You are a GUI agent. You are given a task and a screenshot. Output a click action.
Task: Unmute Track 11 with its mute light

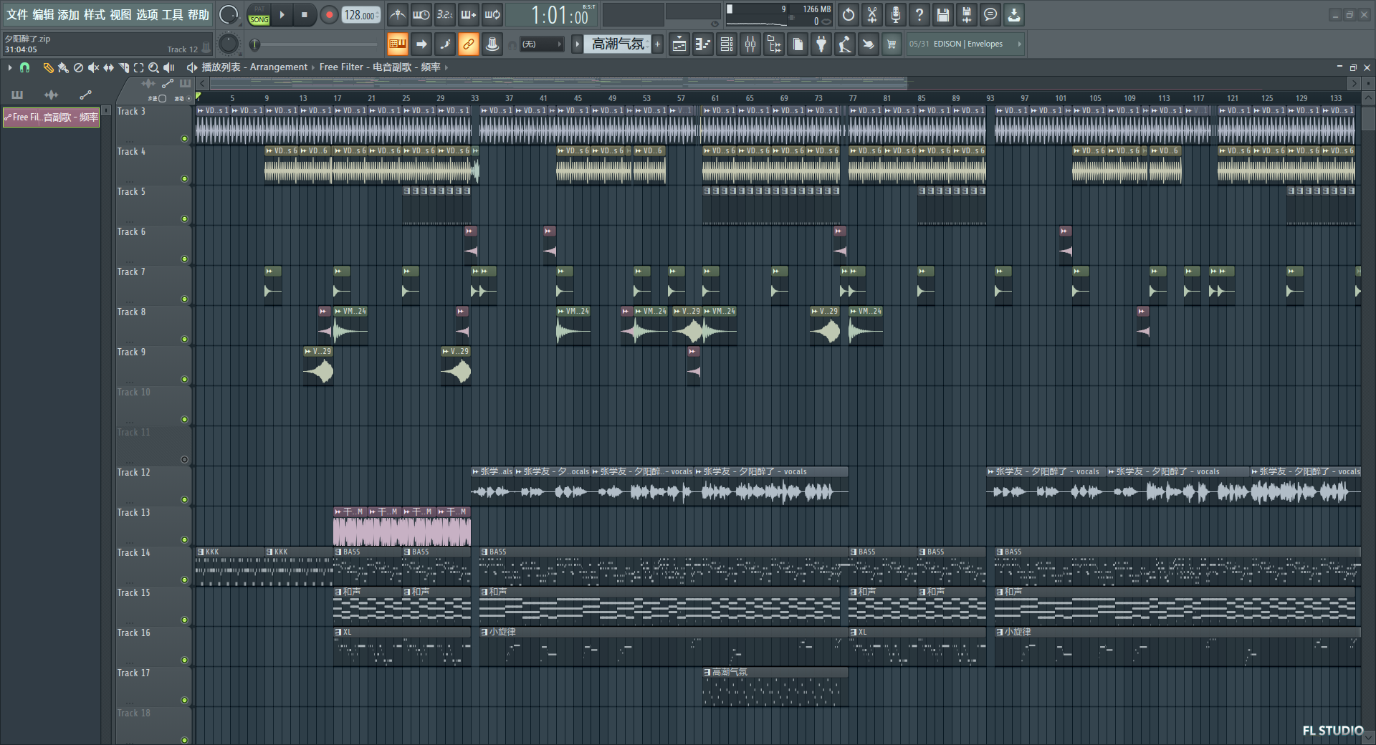pos(184,460)
